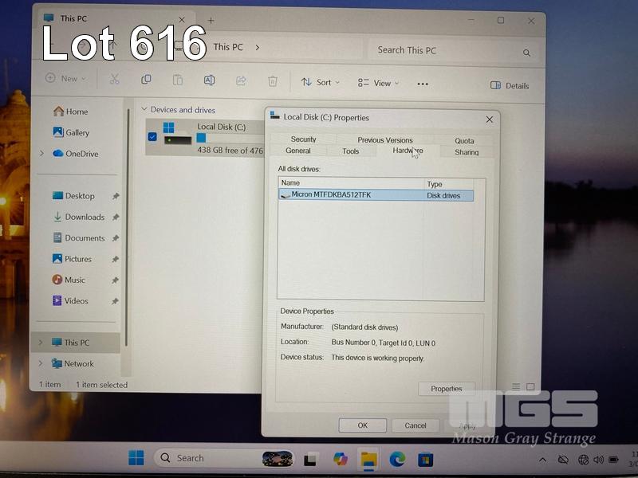Open Task View from the taskbar
638x478 pixels.
(311, 459)
